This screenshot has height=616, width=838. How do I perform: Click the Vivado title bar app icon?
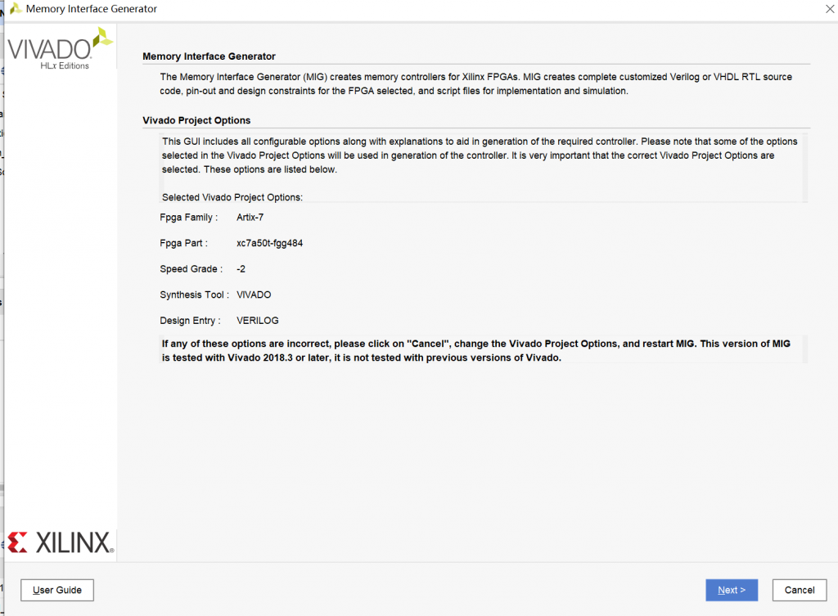(x=15, y=9)
